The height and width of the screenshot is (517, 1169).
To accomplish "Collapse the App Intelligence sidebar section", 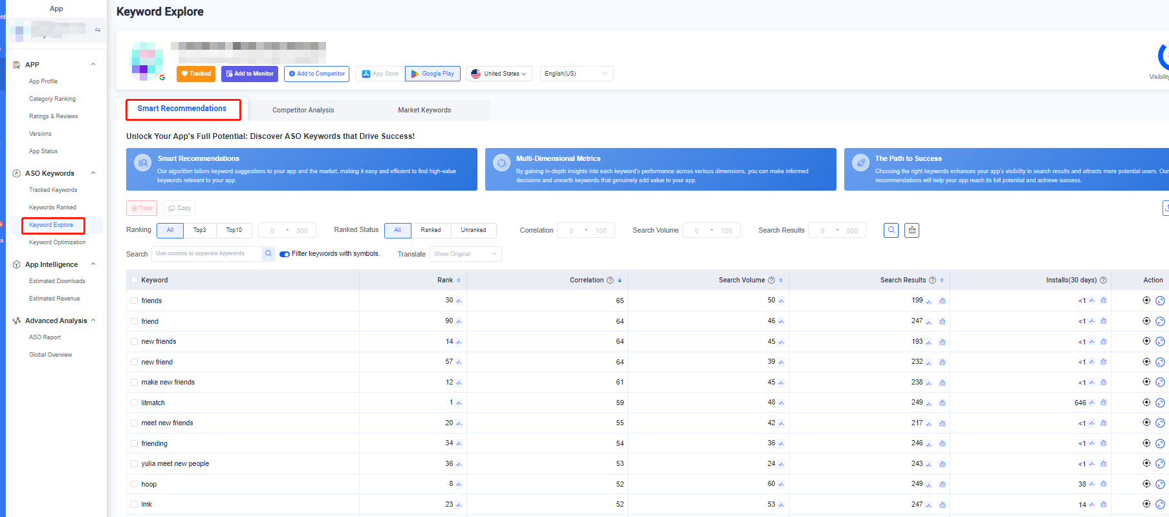I will (93, 264).
